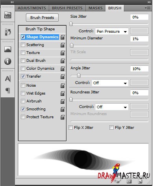
Task: Open Roundness Jitter Control dropdown
Action: pyautogui.click(x=112, y=107)
